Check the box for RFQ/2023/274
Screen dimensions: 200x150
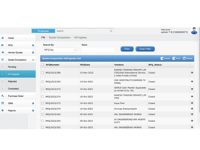point(42,96)
